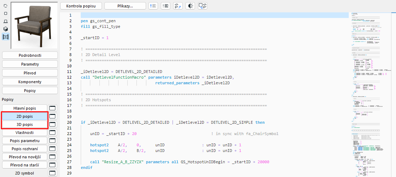
Task: Click the chair preview thumbnail
Action: 34,25
